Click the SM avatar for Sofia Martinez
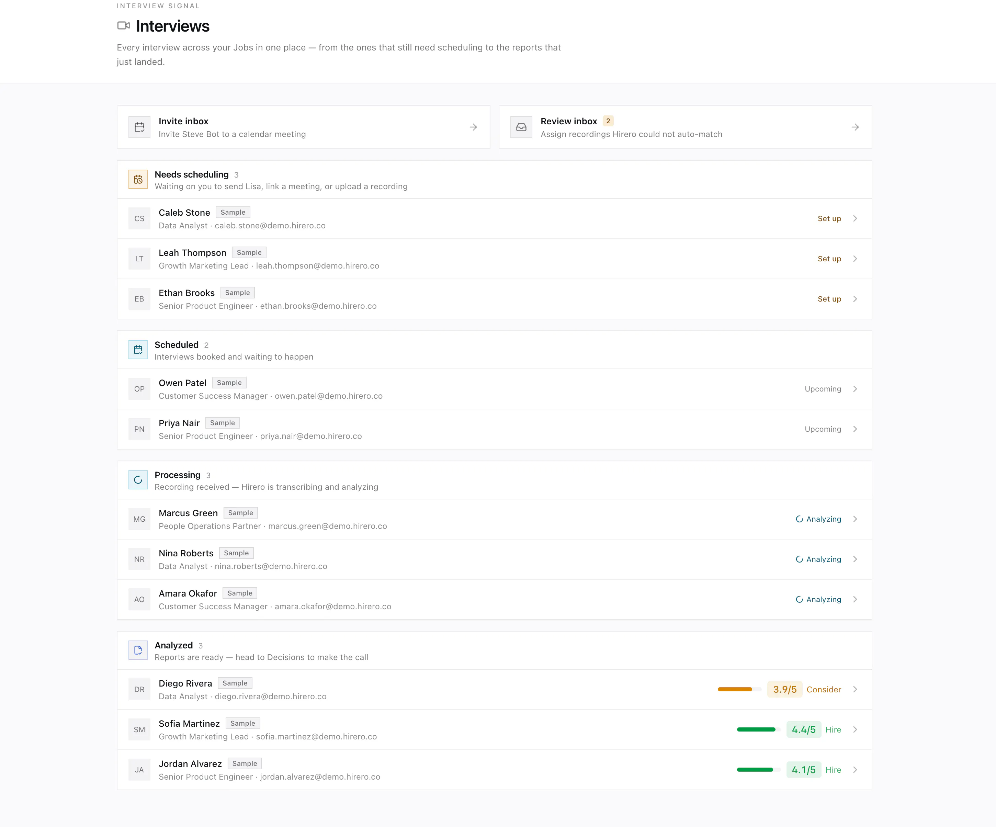This screenshot has width=996, height=827. coord(139,729)
